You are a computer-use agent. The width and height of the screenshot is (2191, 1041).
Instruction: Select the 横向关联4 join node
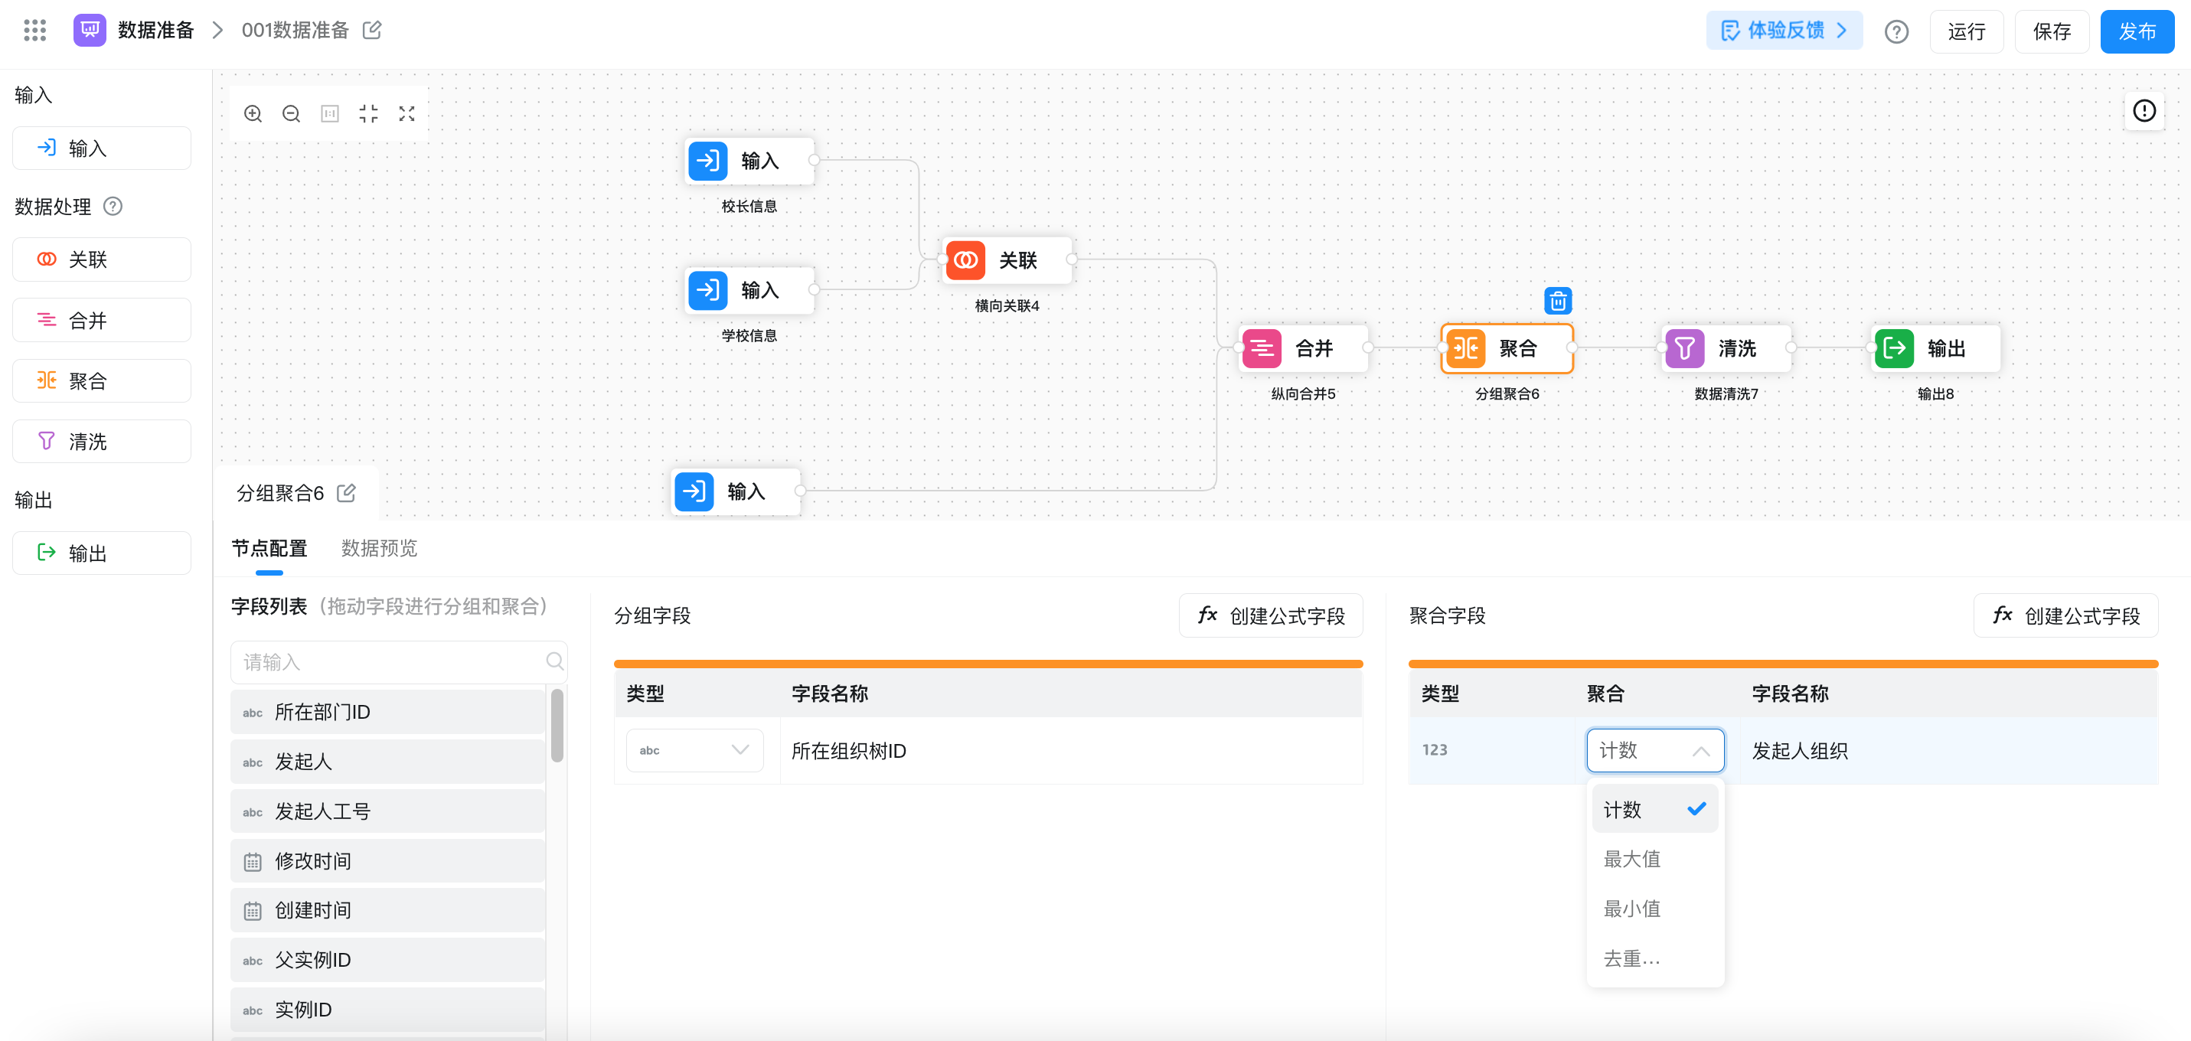pos(1007,259)
